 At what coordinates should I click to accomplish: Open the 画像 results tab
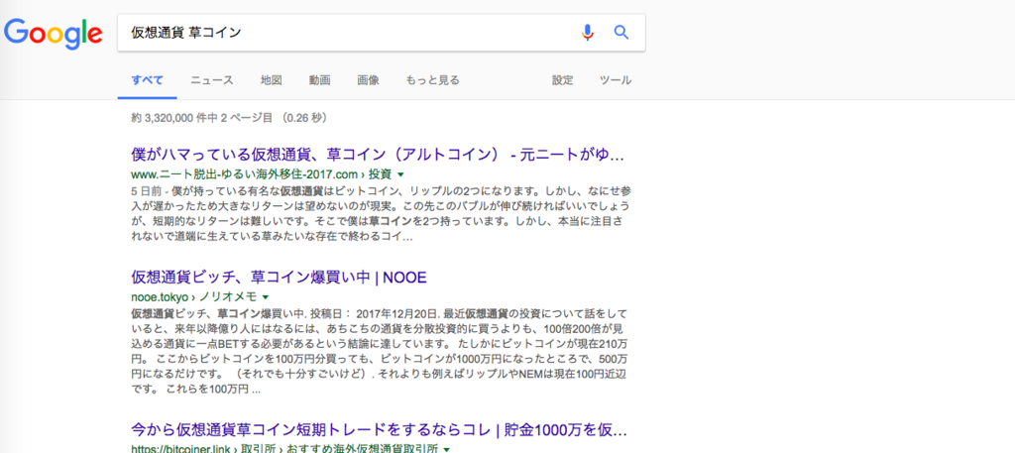point(369,81)
